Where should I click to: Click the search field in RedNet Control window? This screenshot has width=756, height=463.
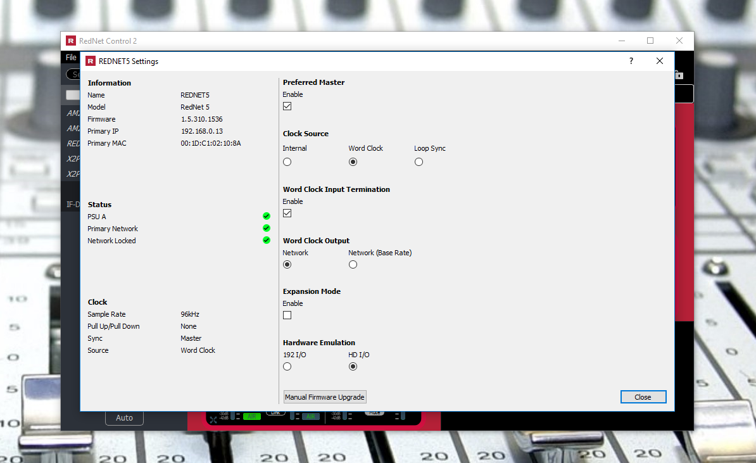[x=73, y=74]
